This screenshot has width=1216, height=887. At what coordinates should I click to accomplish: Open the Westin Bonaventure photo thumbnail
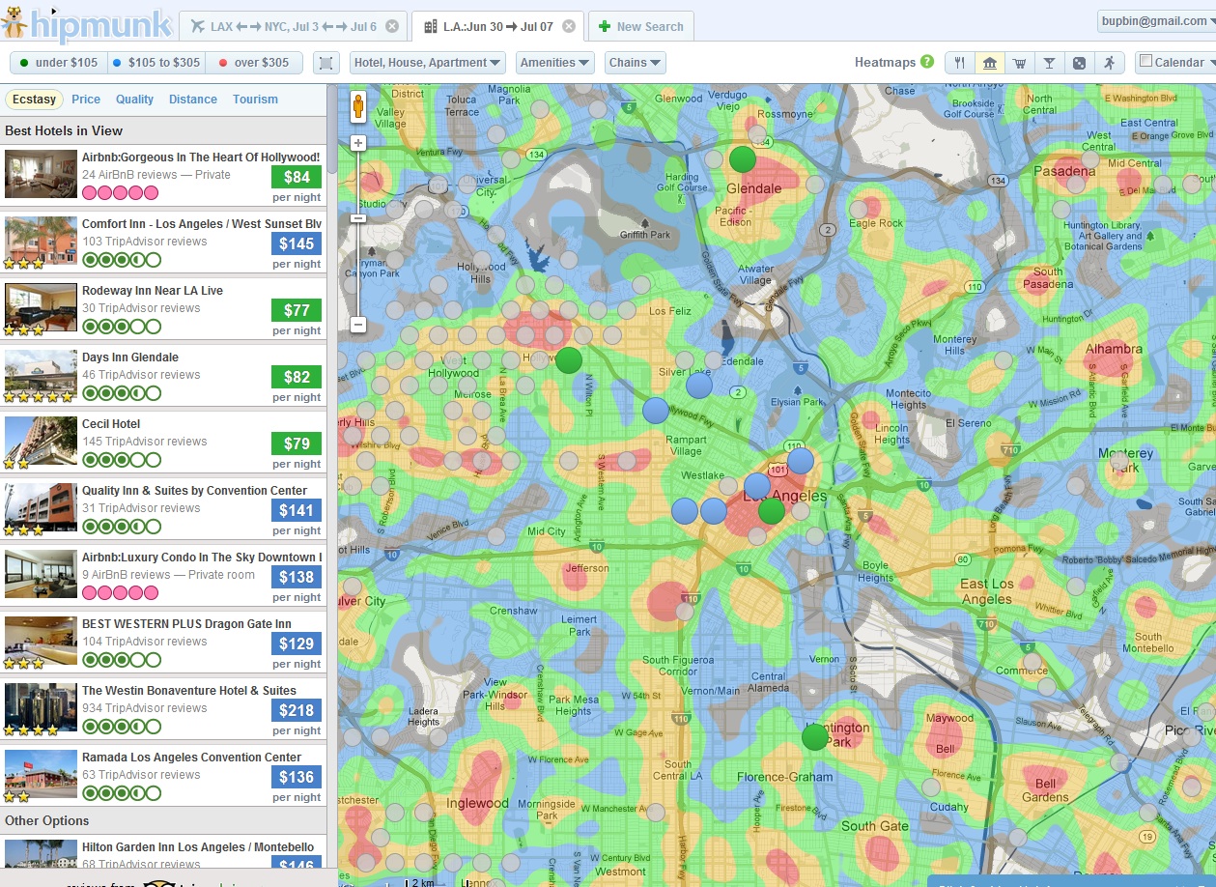(41, 707)
